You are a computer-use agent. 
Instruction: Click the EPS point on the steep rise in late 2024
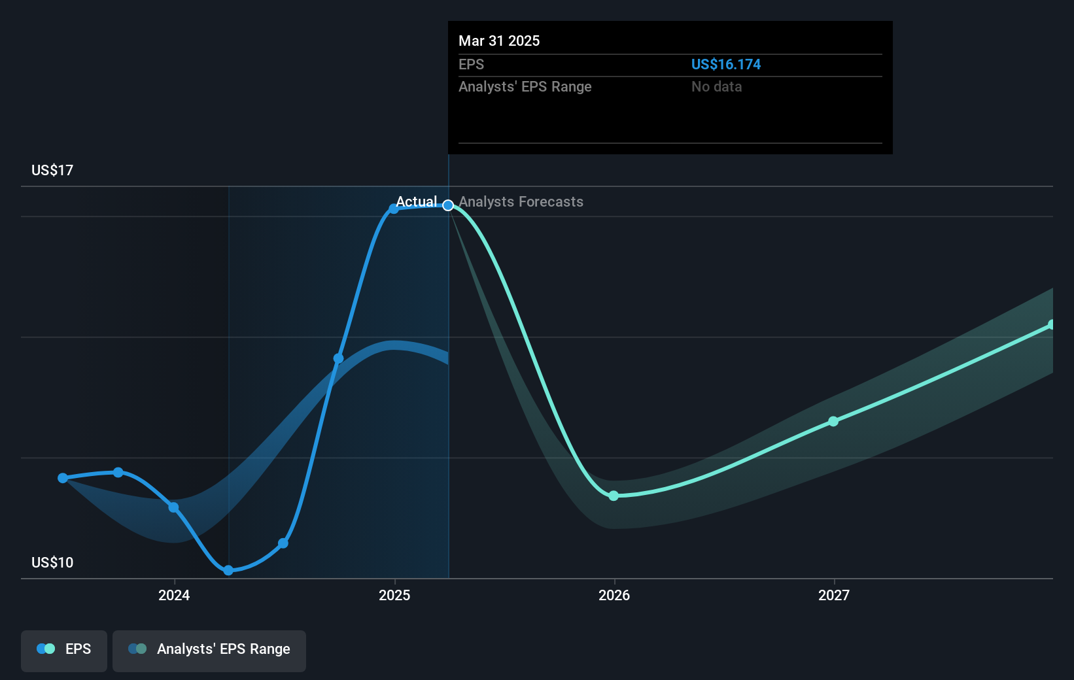click(338, 358)
